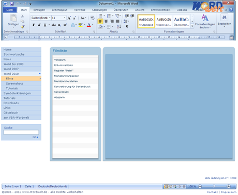Toggle italic formatting in the ribbon
238x195 pixels.
(x=39, y=25)
